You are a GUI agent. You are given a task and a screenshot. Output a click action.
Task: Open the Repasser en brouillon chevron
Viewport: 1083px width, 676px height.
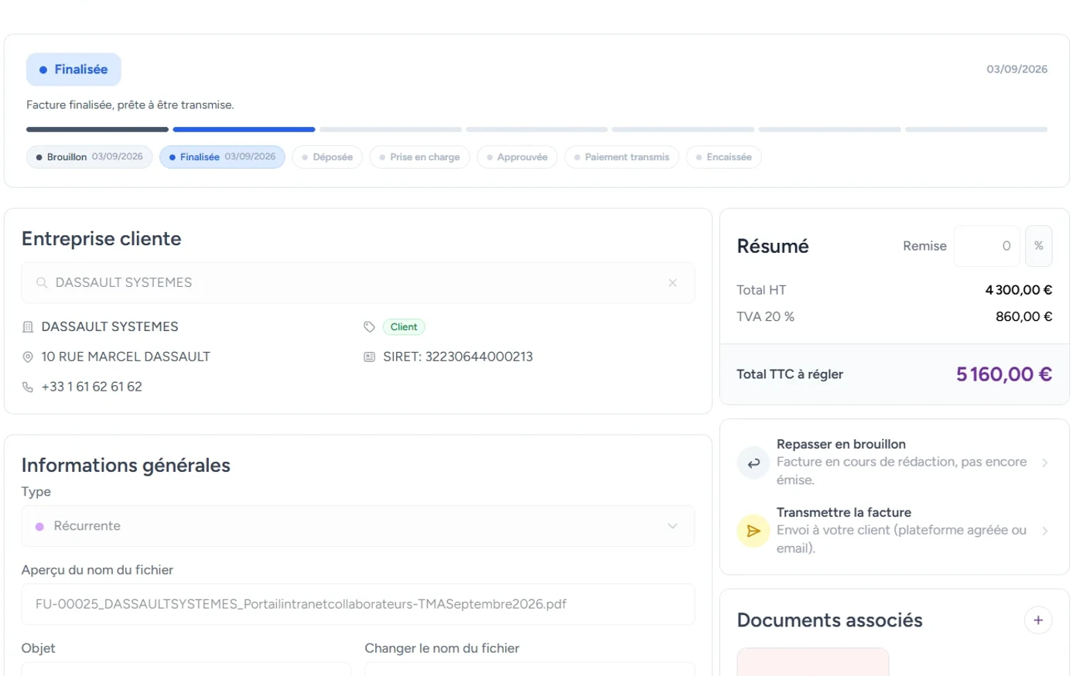(x=1045, y=463)
